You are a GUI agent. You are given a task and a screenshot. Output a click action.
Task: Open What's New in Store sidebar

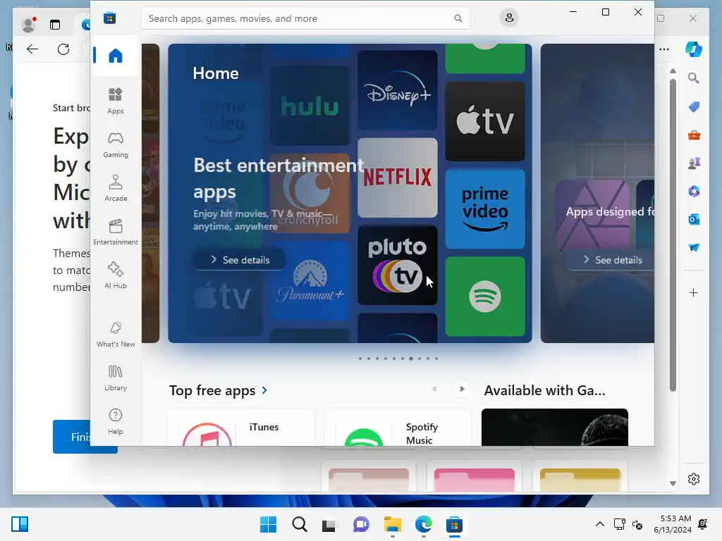tap(115, 334)
